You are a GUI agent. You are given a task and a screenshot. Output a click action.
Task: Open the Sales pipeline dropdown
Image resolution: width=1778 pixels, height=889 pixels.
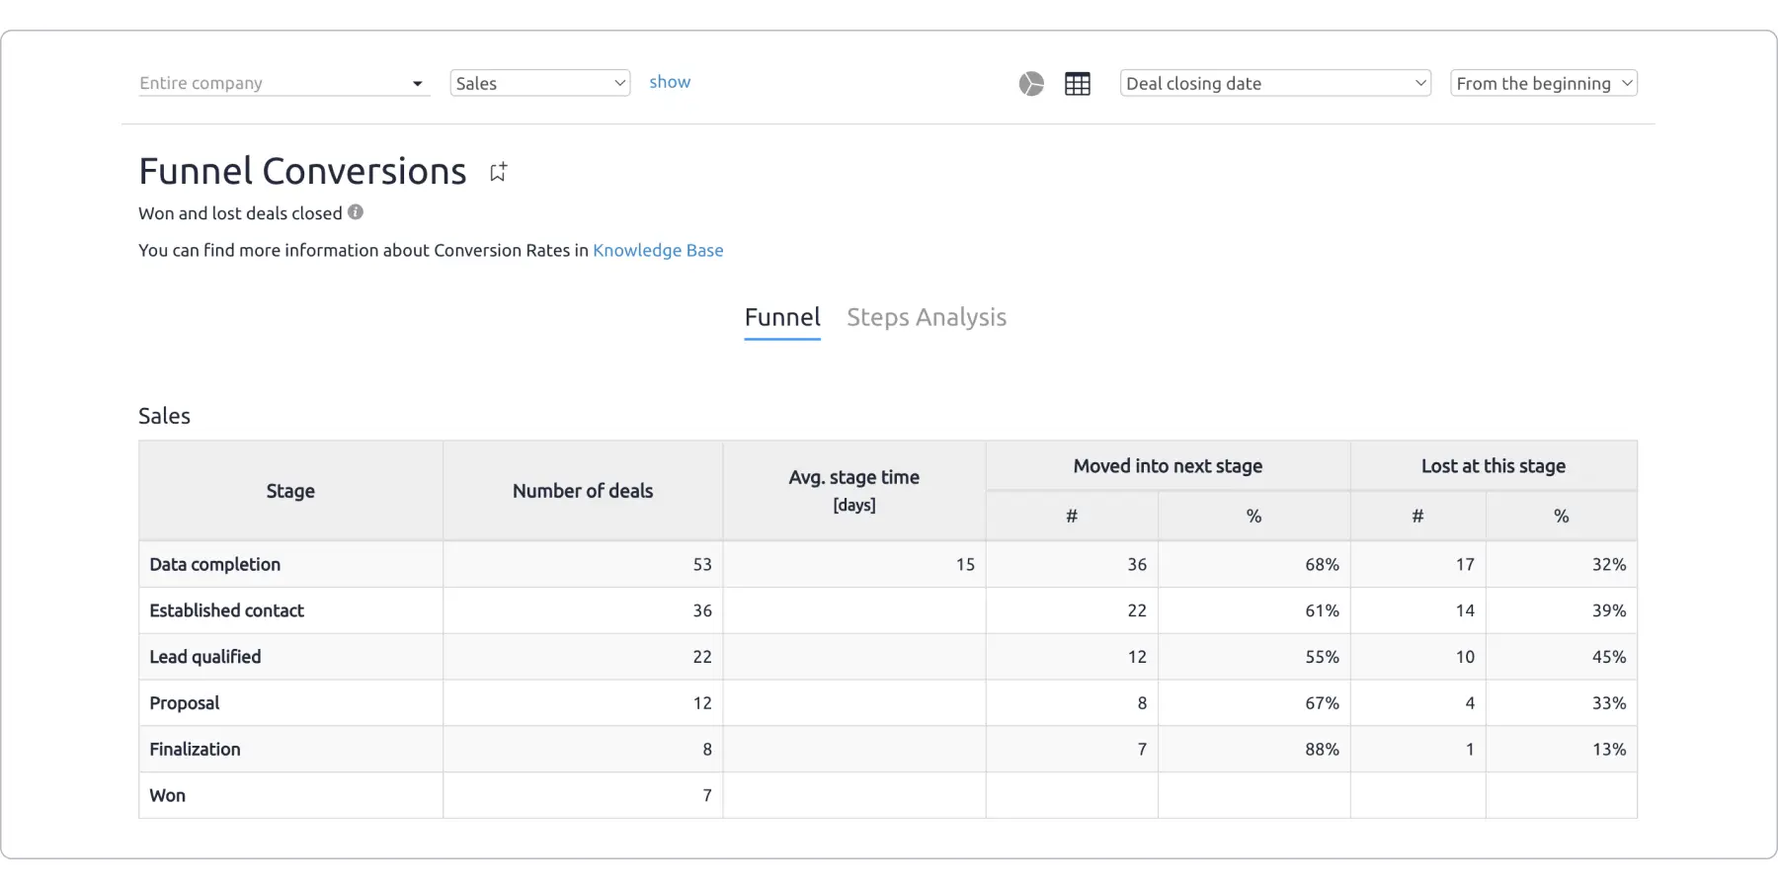[540, 83]
